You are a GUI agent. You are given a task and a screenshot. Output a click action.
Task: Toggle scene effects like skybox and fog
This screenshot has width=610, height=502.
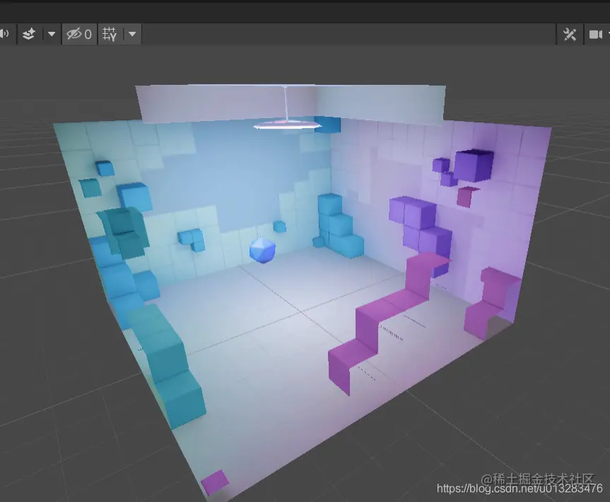[x=29, y=34]
